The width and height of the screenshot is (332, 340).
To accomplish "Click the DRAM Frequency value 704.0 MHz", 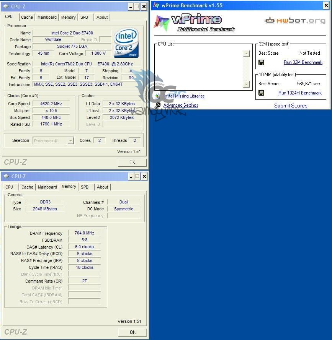I will pyautogui.click(x=85, y=233).
